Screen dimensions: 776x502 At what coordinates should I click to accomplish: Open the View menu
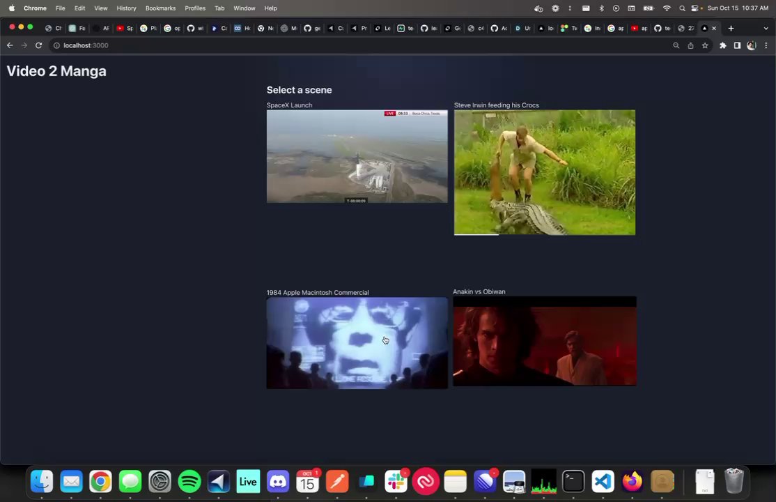click(101, 8)
